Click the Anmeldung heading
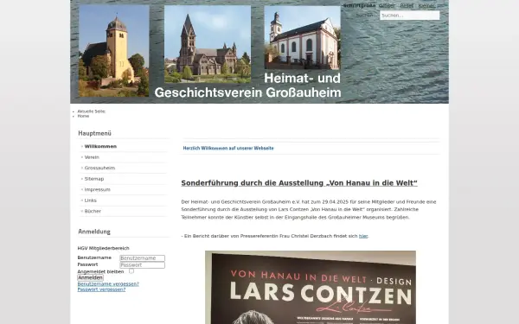The width and height of the screenshot is (519, 324). click(x=94, y=232)
